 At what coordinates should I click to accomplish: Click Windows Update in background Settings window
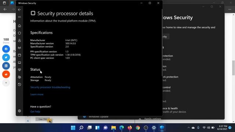coord(98,117)
